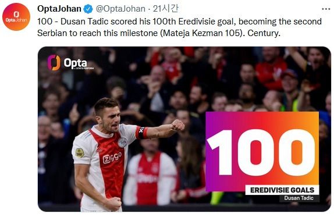Image resolution: width=334 pixels, height=217 pixels.
Task: Click the large 100 gradient graphic
Action: tap(262, 151)
